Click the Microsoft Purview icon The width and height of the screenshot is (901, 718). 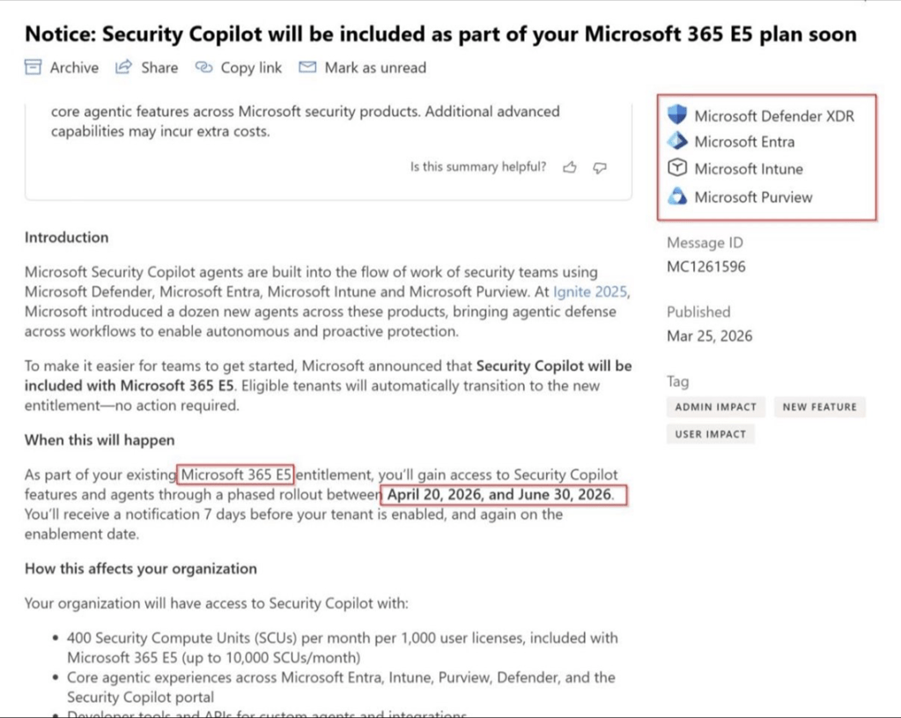click(x=677, y=196)
